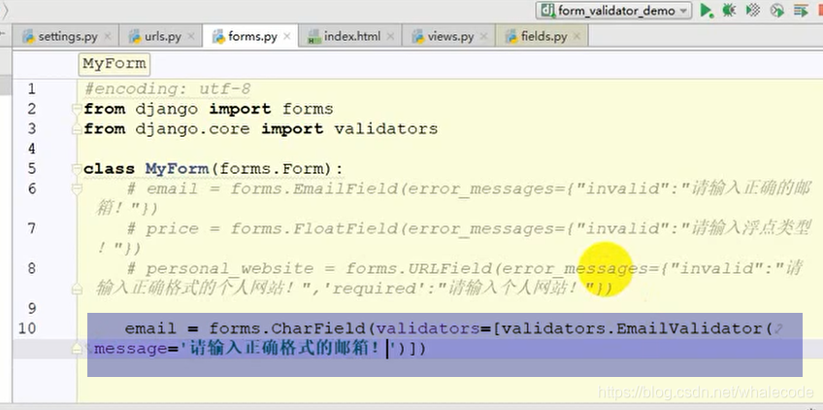823x410 pixels.
Task: Collapse the comment block fold at line 6
Action: [78, 188]
